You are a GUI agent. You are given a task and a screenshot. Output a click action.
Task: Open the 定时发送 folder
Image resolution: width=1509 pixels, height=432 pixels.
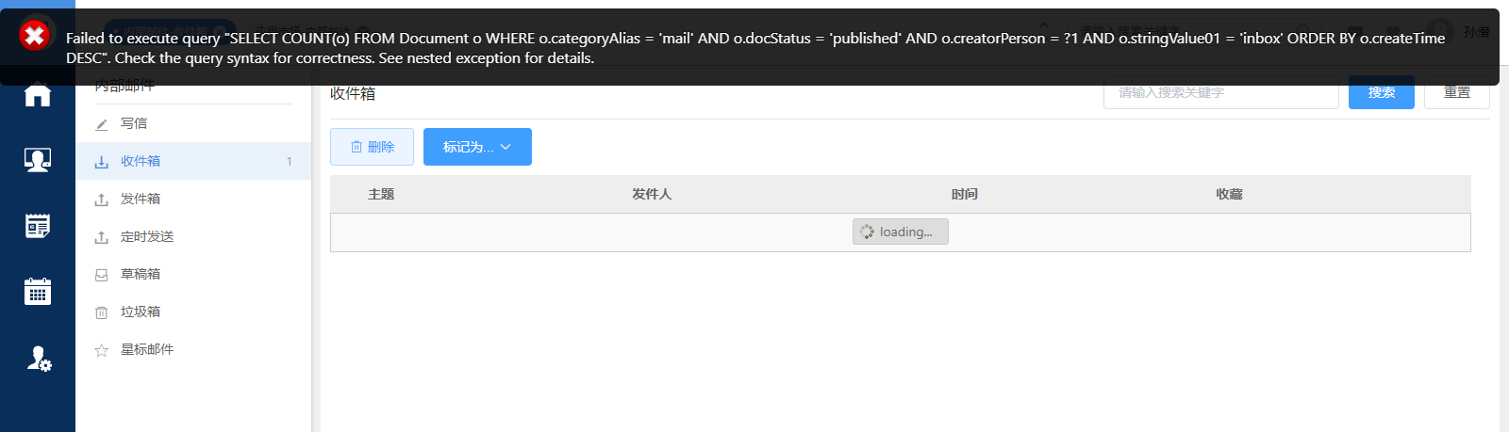[147, 236]
